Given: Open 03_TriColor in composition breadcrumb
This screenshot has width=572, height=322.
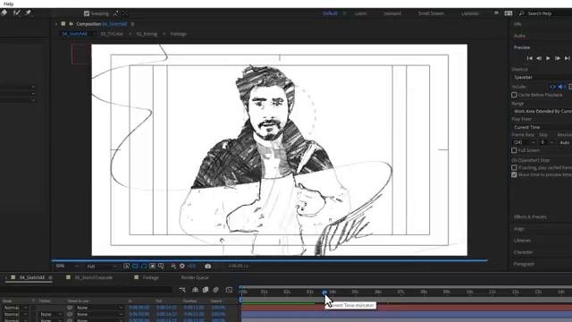Looking at the screenshot, I should (112, 34).
